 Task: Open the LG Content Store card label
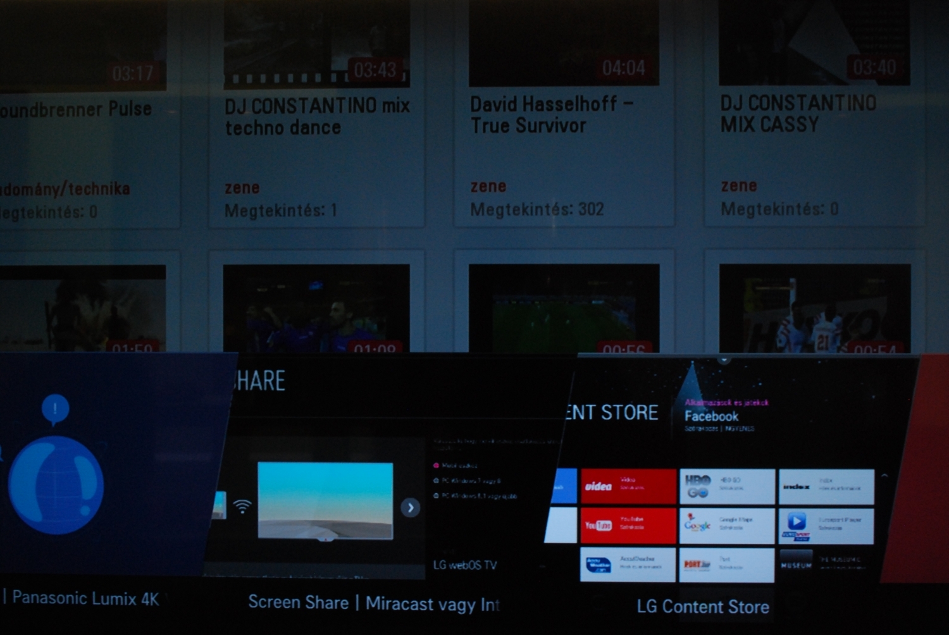point(703,607)
